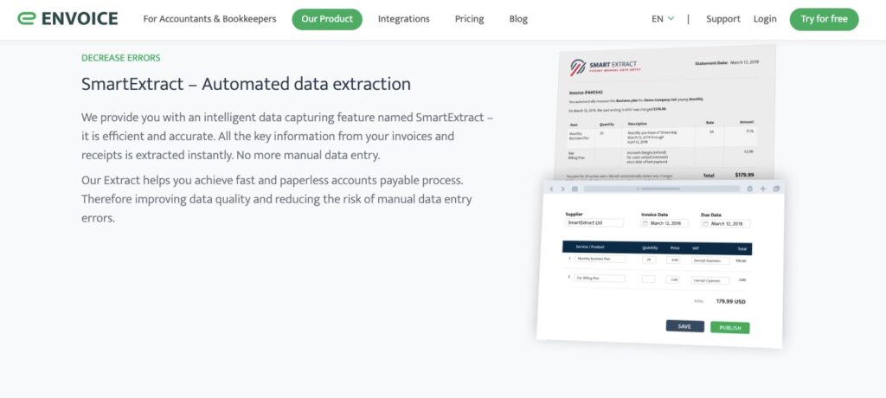Click the paragraph starting We provide you

287,136
